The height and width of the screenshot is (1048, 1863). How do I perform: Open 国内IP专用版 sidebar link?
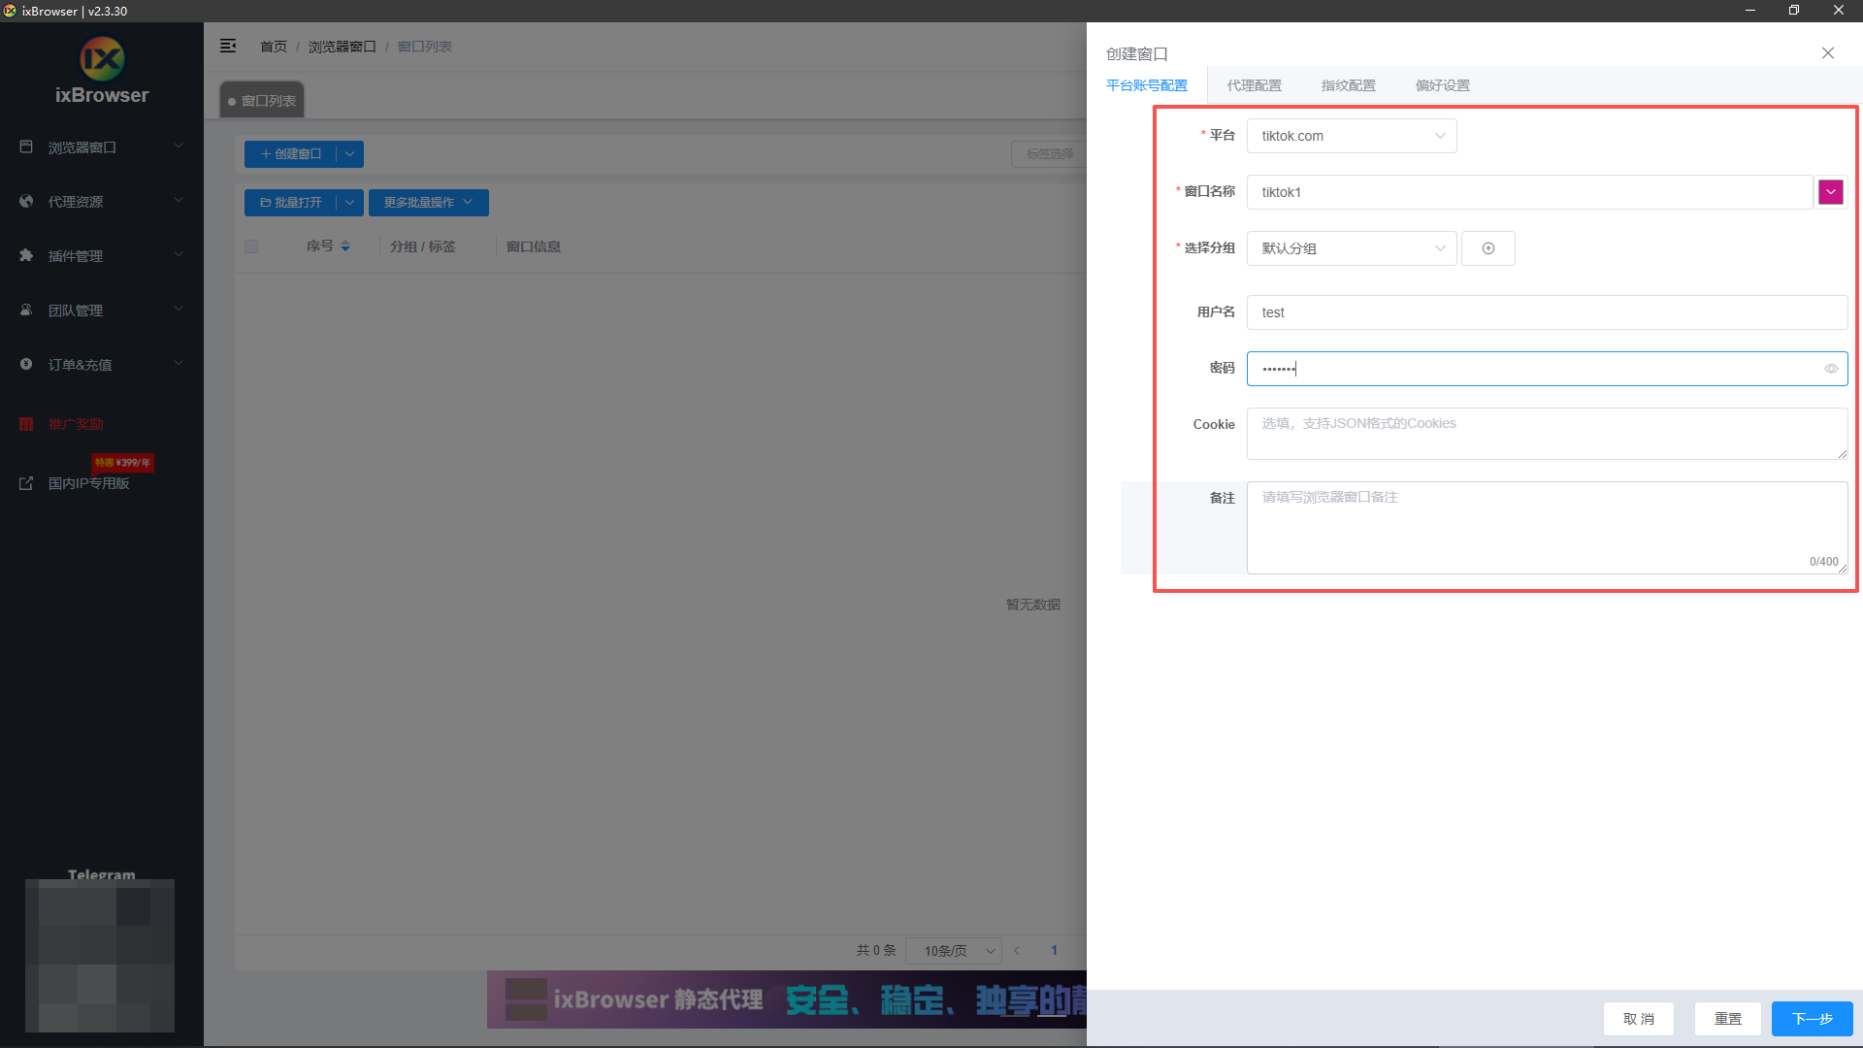88,483
